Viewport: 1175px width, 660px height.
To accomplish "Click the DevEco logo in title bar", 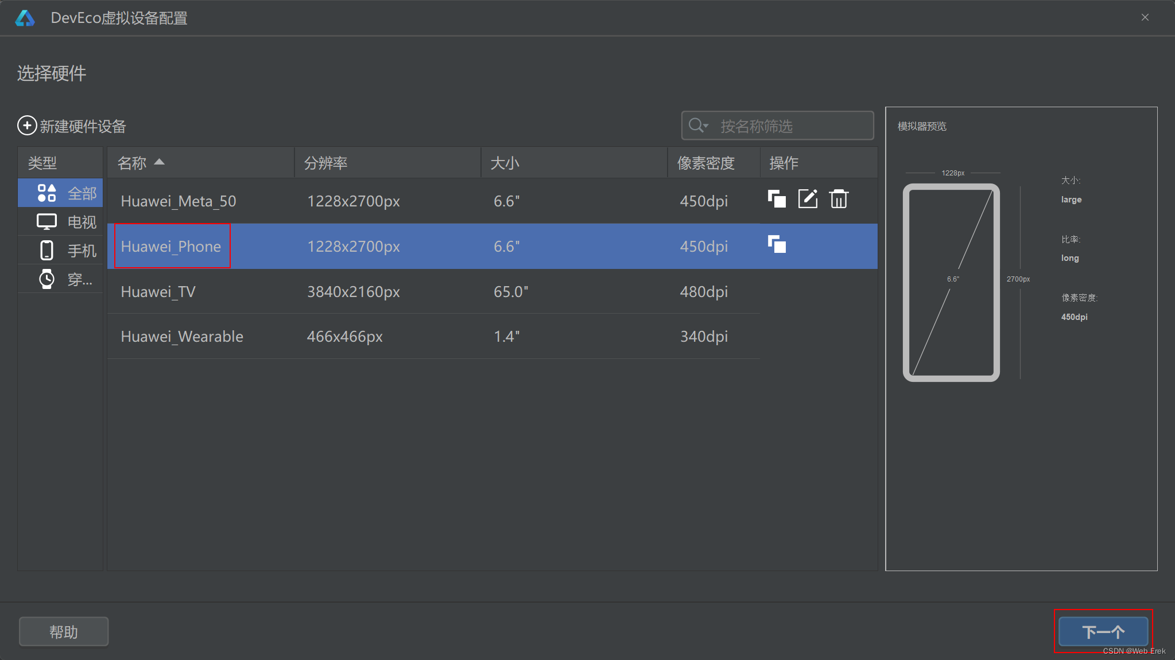I will pyautogui.click(x=25, y=18).
